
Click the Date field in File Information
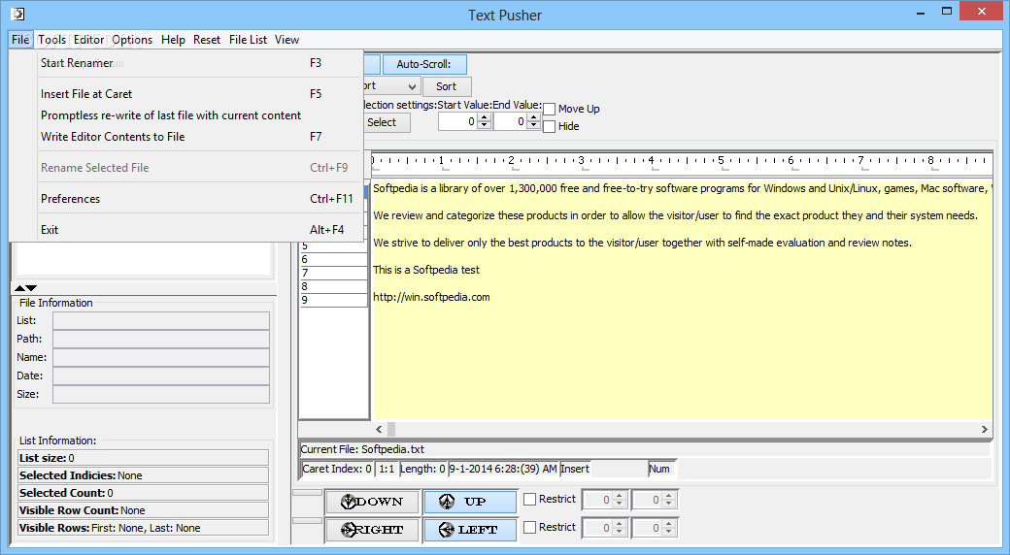click(161, 375)
